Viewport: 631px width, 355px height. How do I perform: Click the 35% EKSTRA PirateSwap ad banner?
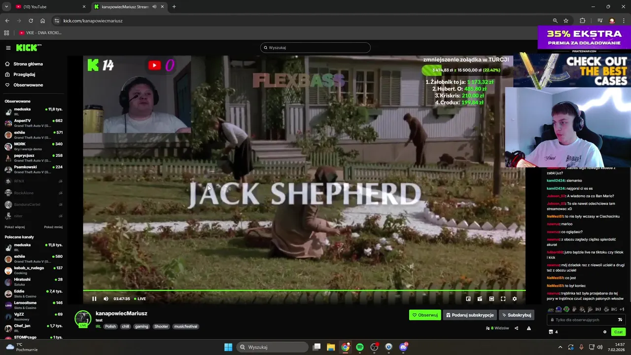tap(584, 39)
